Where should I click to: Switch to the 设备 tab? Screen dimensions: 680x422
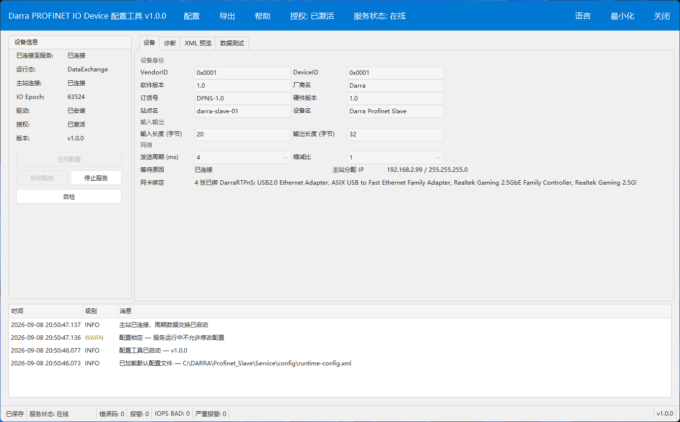point(149,43)
